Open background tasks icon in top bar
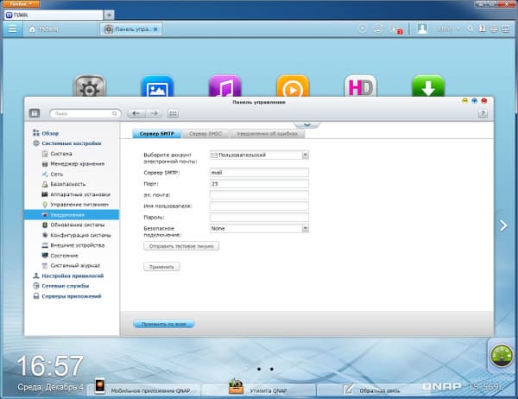This screenshot has height=399, width=518. 363,29
